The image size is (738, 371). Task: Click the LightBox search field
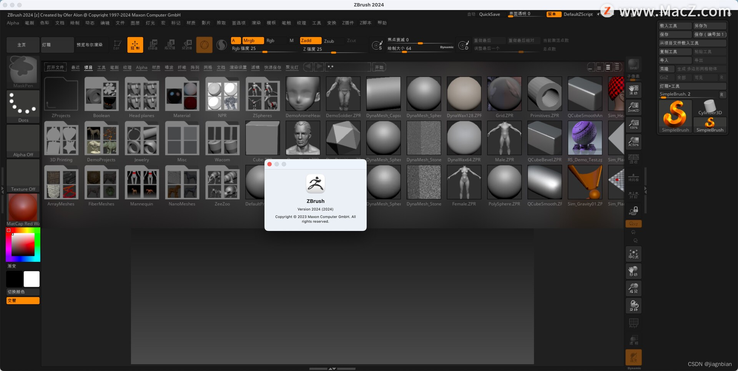pos(348,67)
